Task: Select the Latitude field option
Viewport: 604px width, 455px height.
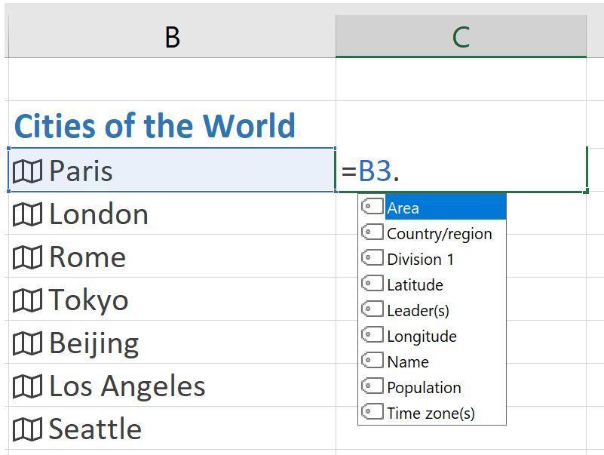Action: coord(415,285)
